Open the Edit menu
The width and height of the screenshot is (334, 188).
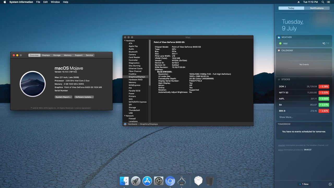[45, 2]
